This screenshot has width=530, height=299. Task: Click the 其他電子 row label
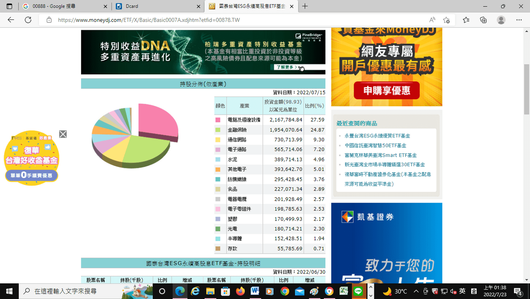(x=237, y=170)
